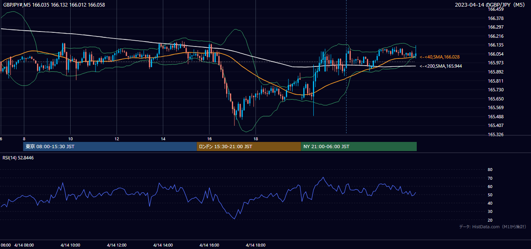The width and height of the screenshot is (531, 249).
Task: Select the NY 21:00-06:00 JST session bar
Action: [359, 146]
